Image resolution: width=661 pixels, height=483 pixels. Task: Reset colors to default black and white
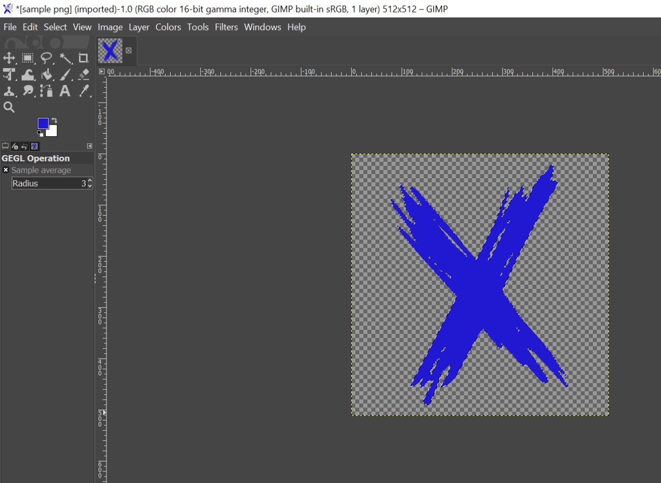tap(40, 133)
